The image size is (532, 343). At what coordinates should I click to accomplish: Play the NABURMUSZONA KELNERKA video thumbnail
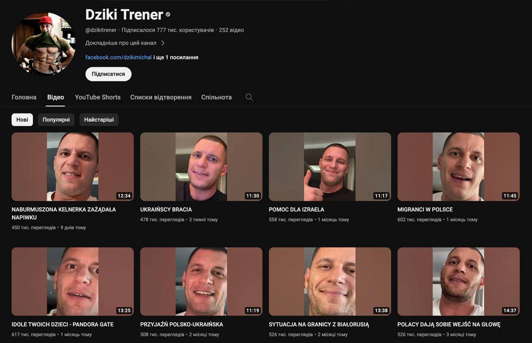(73, 167)
